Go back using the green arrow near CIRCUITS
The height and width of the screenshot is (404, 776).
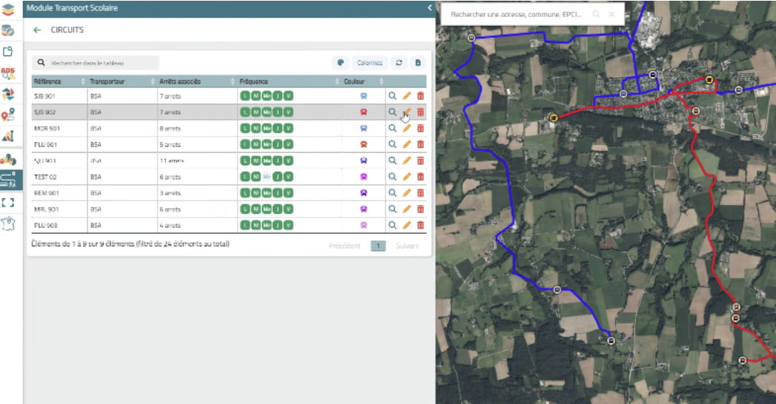(37, 30)
